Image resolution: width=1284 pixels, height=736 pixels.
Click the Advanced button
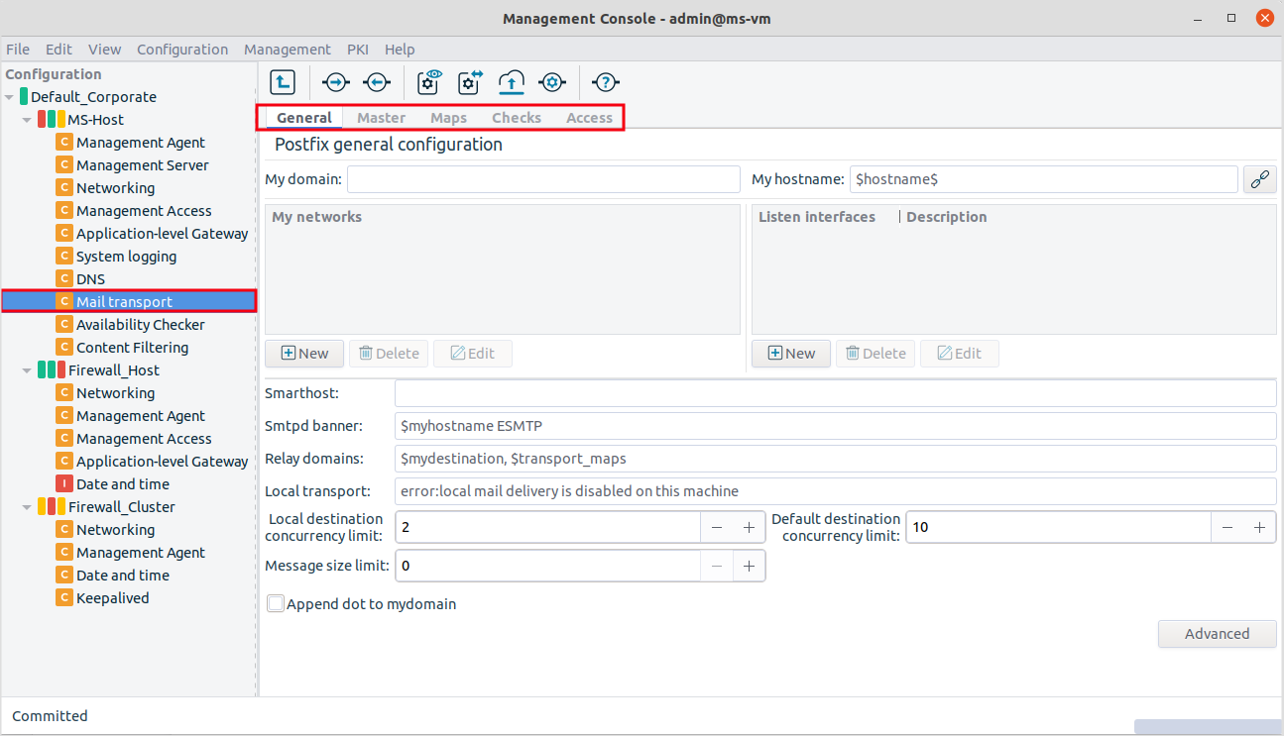[1217, 634]
